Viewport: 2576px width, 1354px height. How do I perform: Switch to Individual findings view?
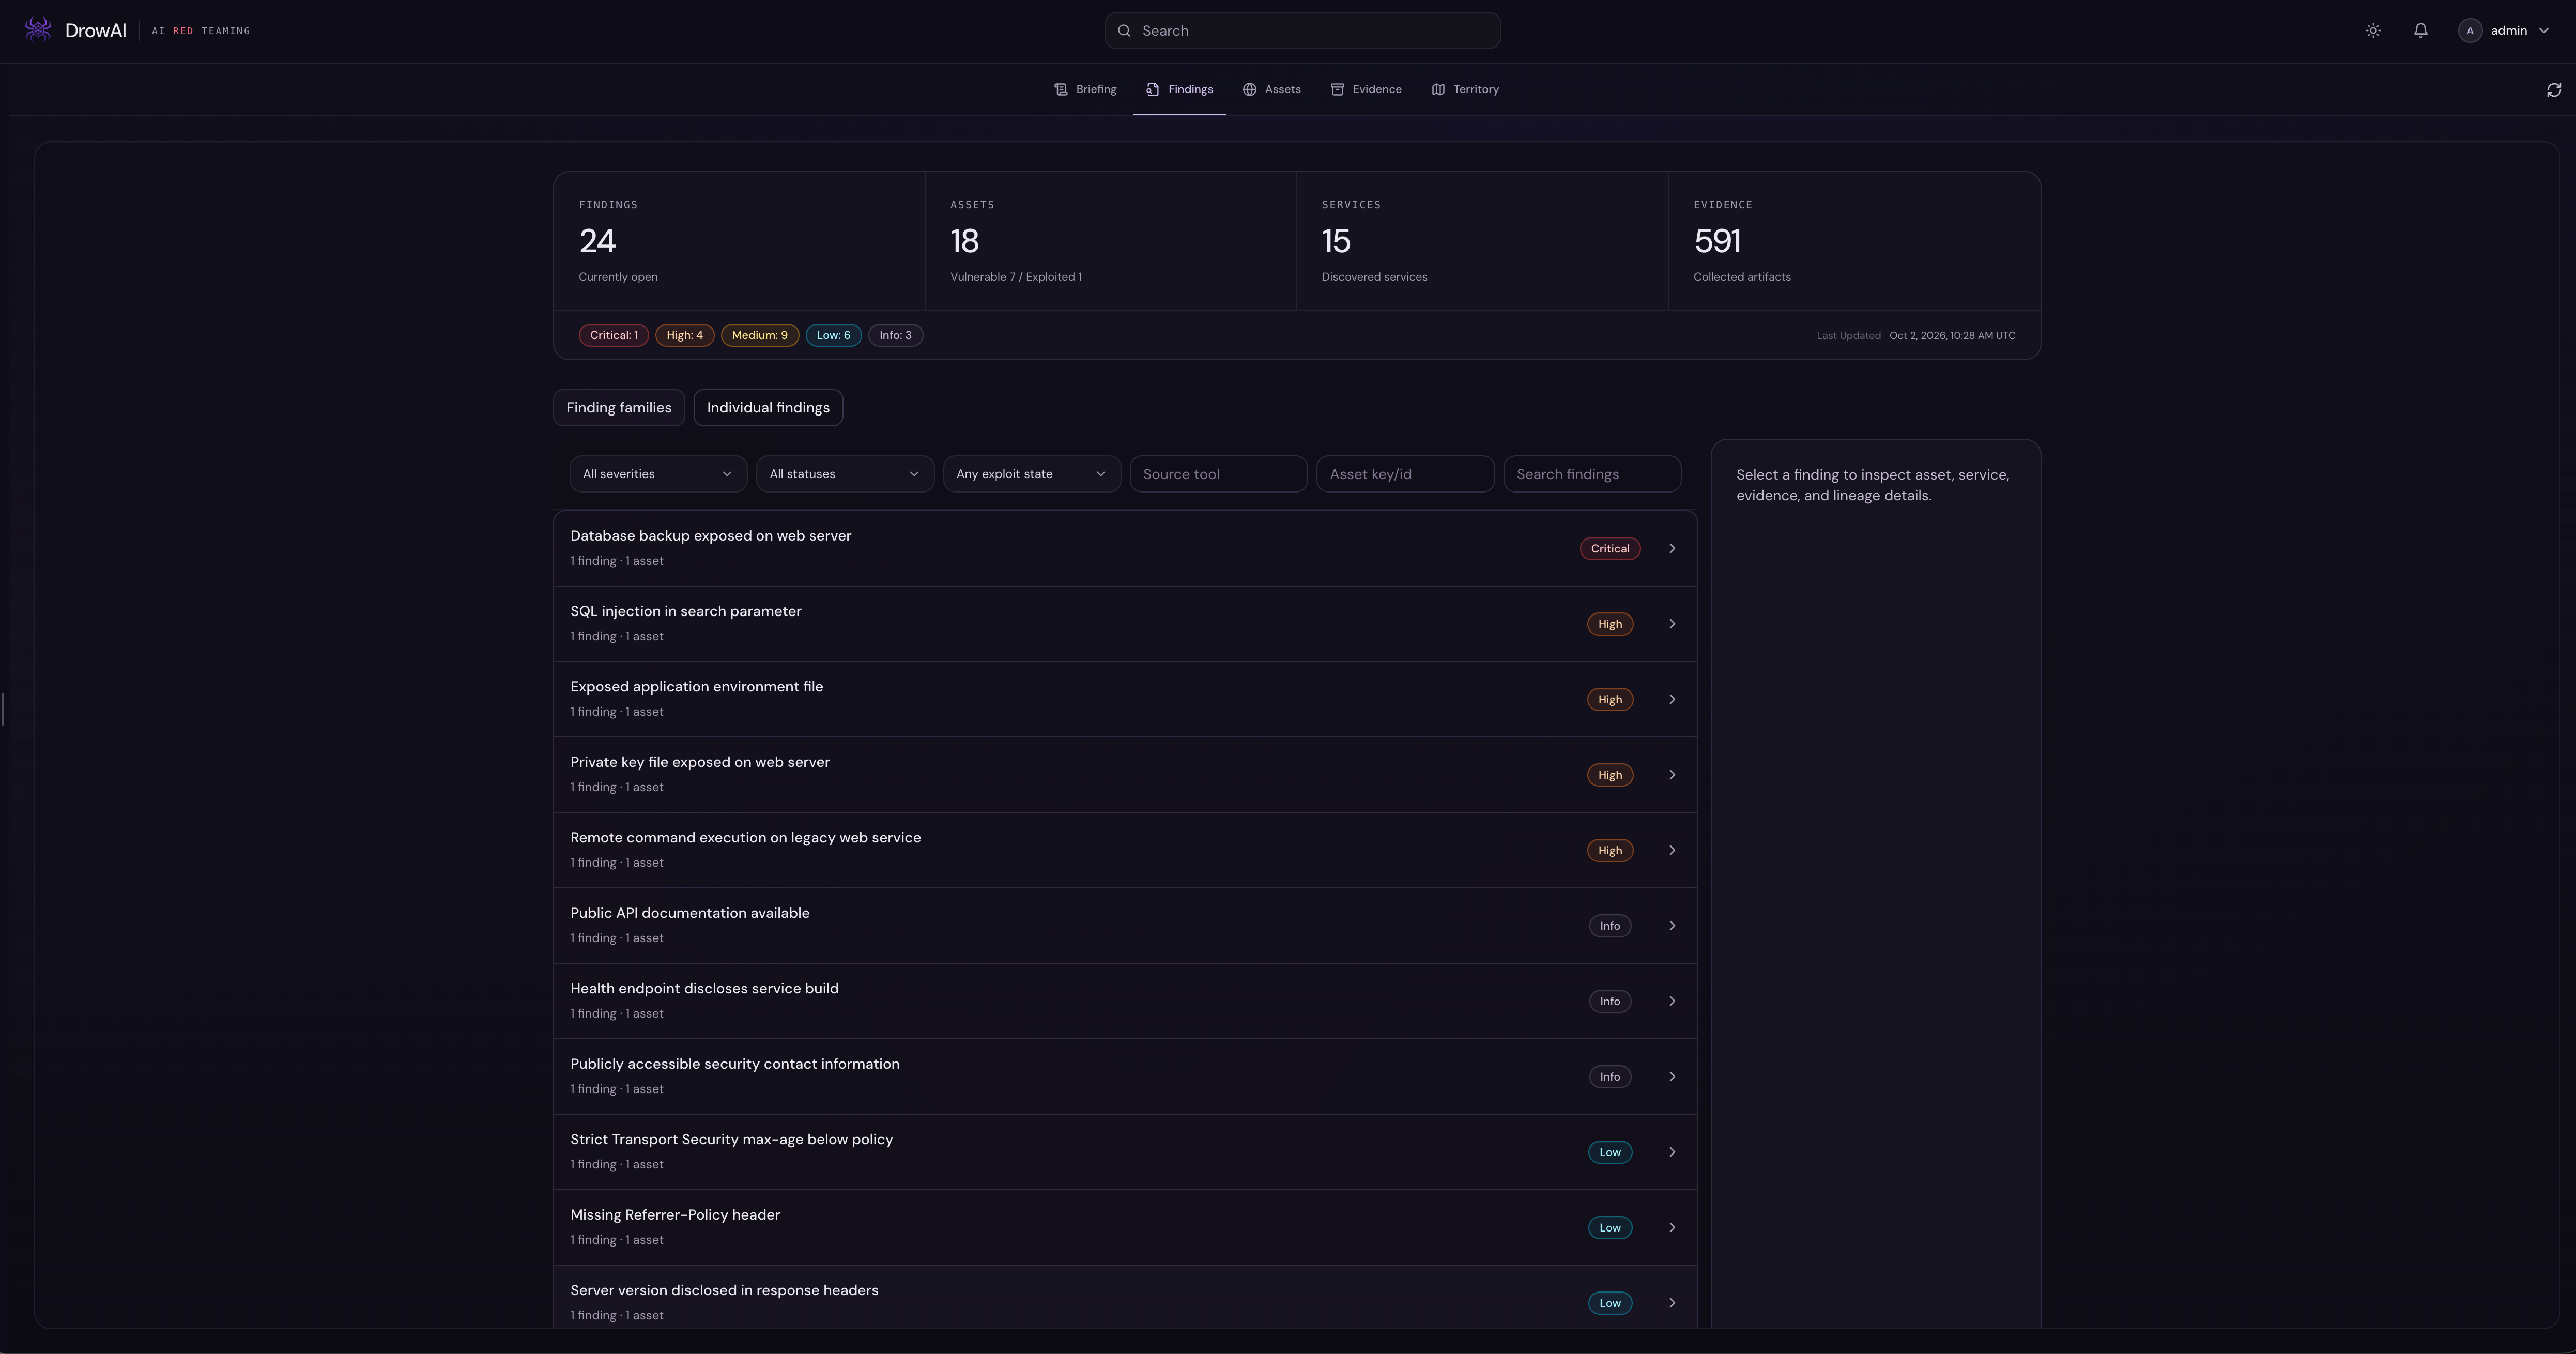coord(768,408)
